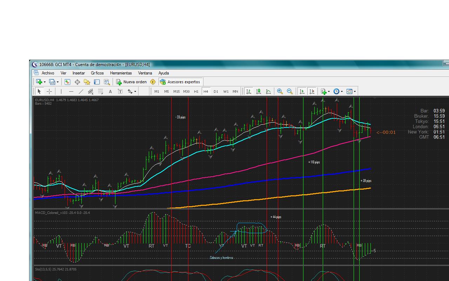This screenshot has width=449, height=281.
Task: Draw a trendline with the diagonal line tool
Action: click(81, 91)
